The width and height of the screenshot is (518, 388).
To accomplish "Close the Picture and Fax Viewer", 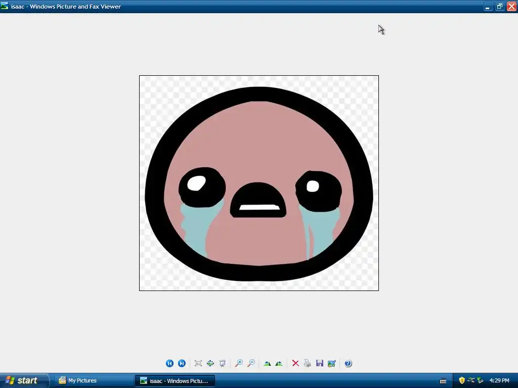I will point(511,6).
